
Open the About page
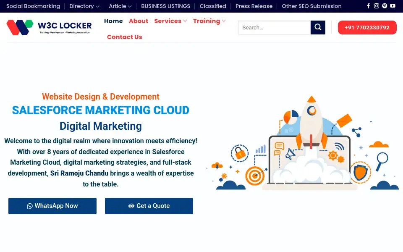[x=139, y=21]
